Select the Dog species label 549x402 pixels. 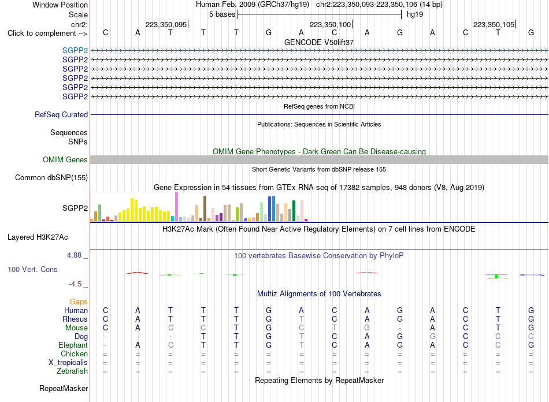tap(81, 337)
